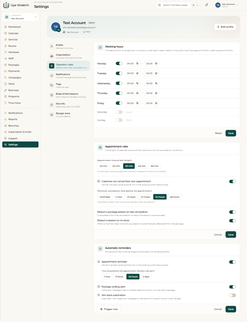Click the camera icon on profile avatar
This screenshot has height=322, width=247.
click(x=59, y=30)
